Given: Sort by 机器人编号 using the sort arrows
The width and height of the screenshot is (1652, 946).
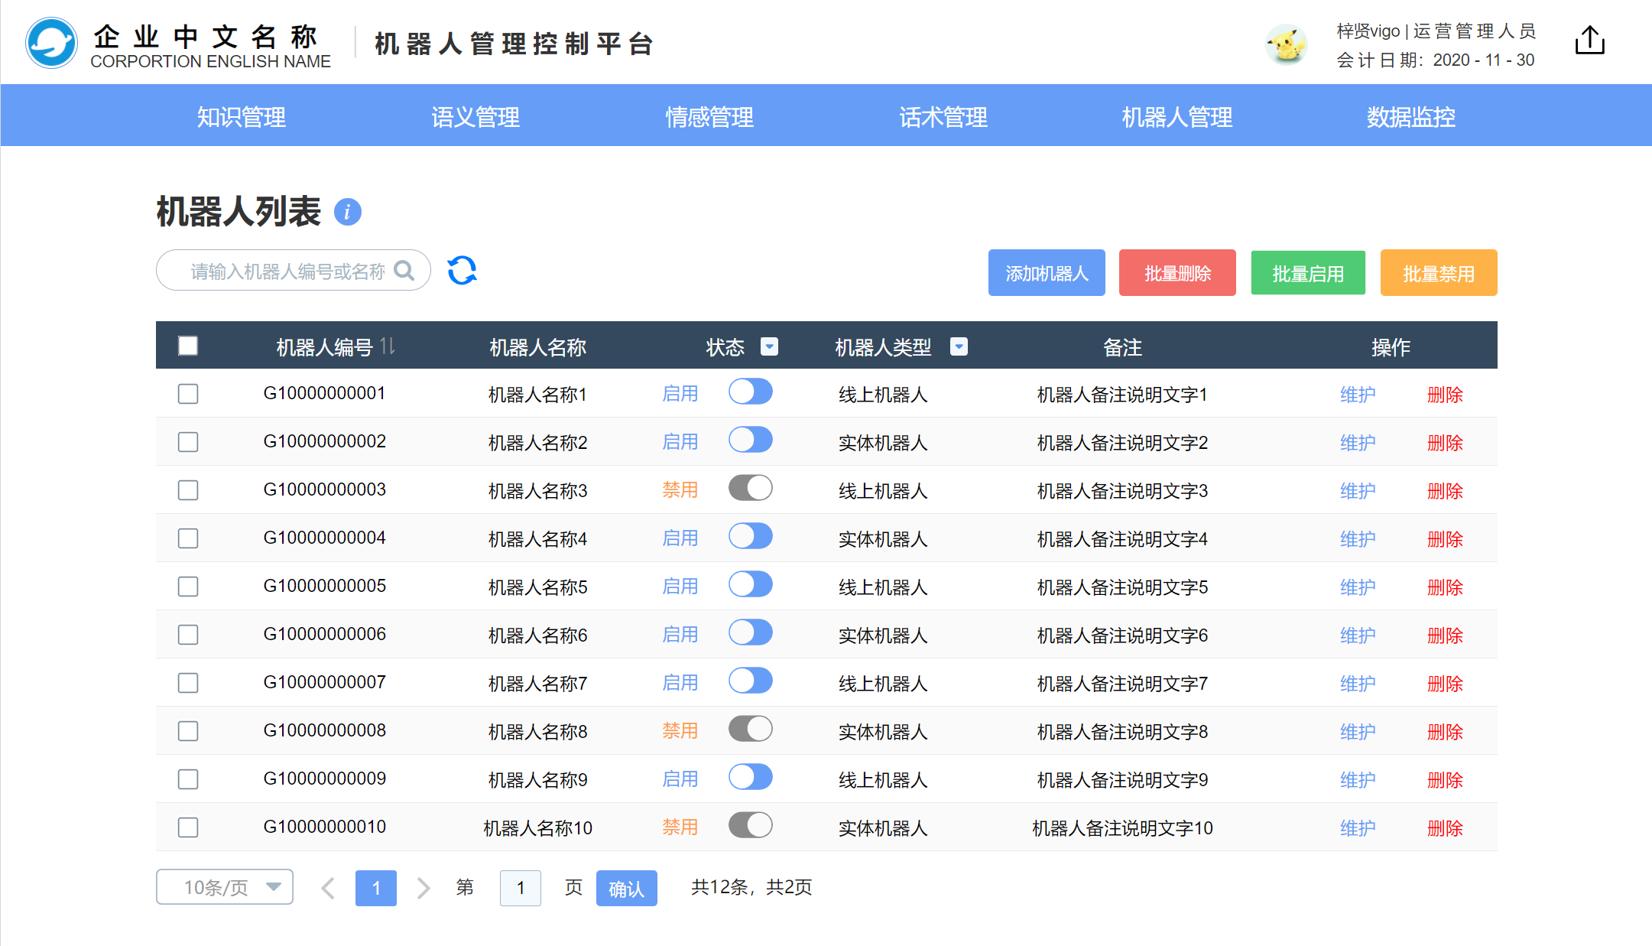Looking at the screenshot, I should point(388,346).
